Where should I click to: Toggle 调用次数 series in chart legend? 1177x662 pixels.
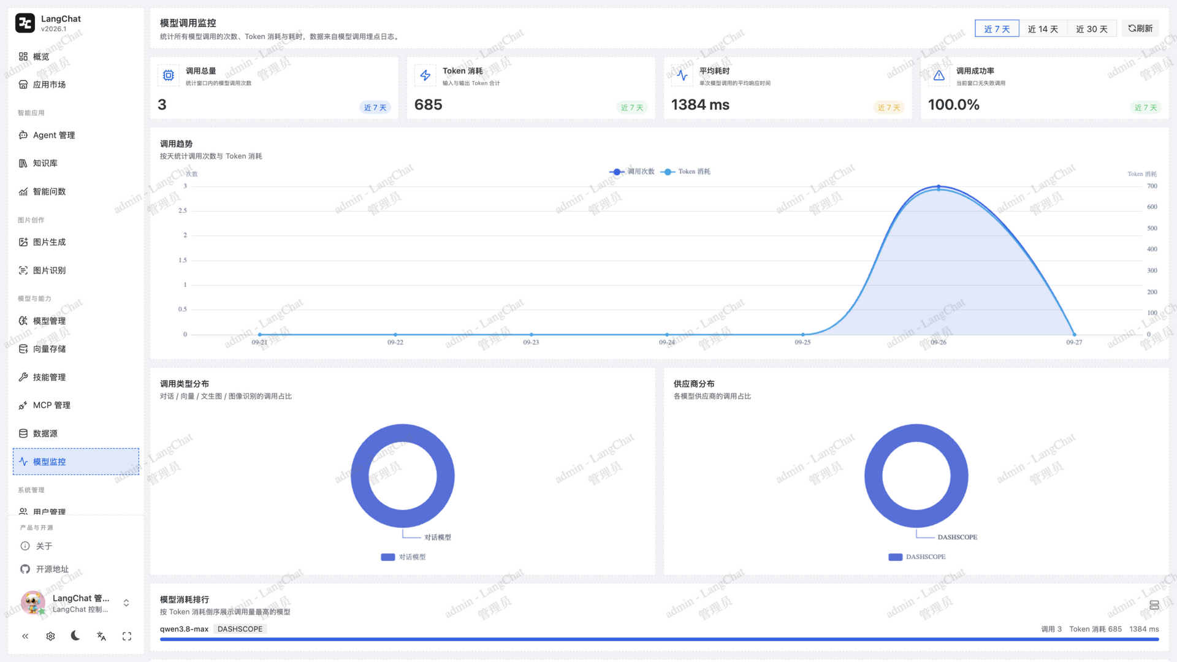click(x=631, y=172)
